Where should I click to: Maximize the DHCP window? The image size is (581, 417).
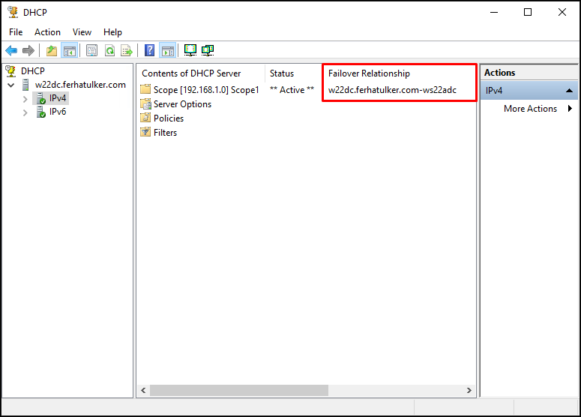[x=528, y=12]
